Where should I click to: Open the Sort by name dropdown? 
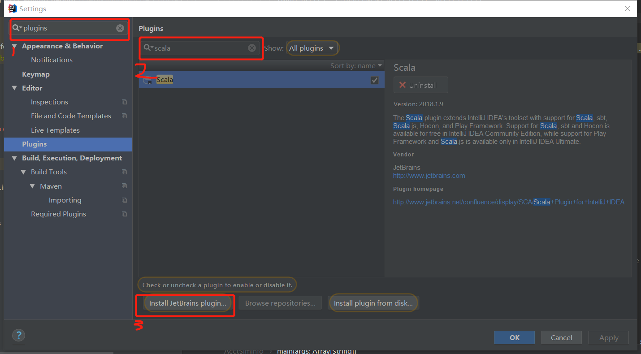click(x=356, y=65)
